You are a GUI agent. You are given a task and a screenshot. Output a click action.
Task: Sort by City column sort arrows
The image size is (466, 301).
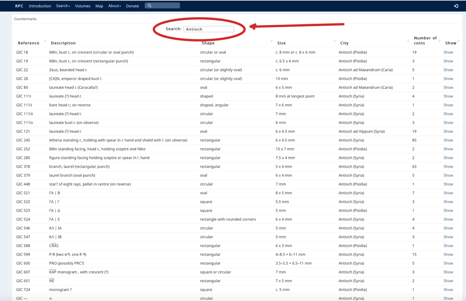pyautogui.click(x=408, y=41)
